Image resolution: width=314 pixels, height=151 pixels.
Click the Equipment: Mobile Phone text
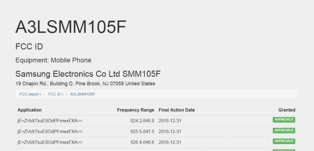[53, 60]
